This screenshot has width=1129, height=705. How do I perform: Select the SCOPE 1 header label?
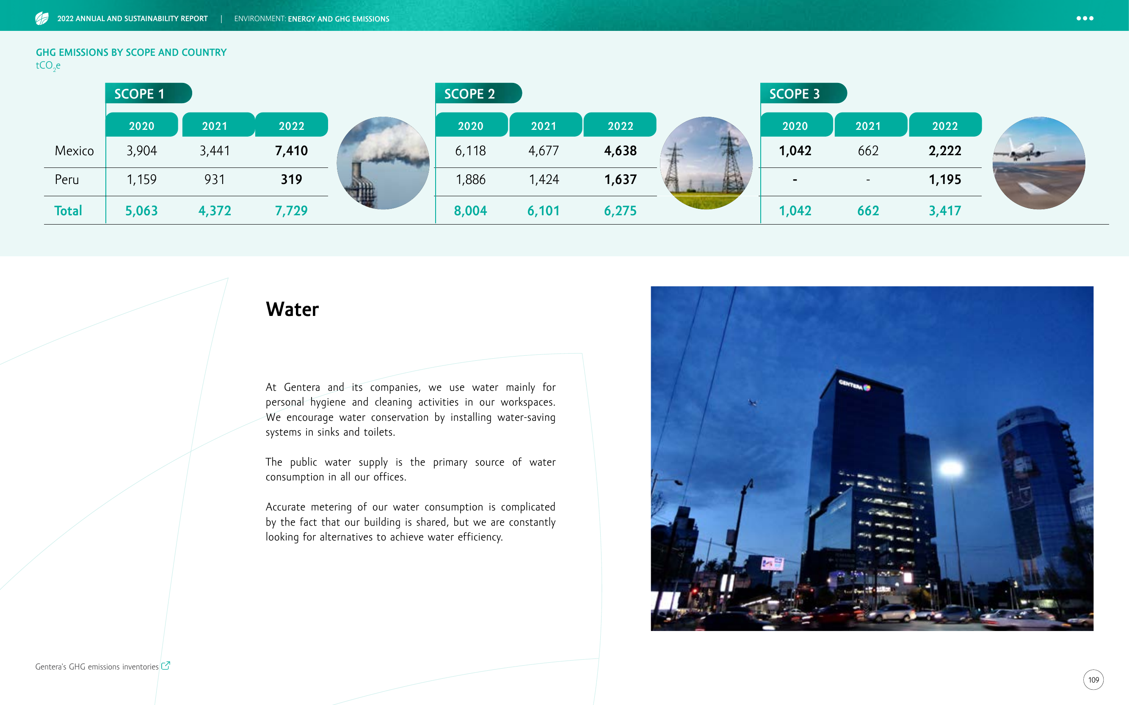[x=149, y=93]
